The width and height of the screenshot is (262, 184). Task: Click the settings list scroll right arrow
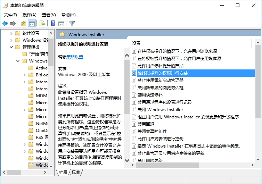pos(252,165)
